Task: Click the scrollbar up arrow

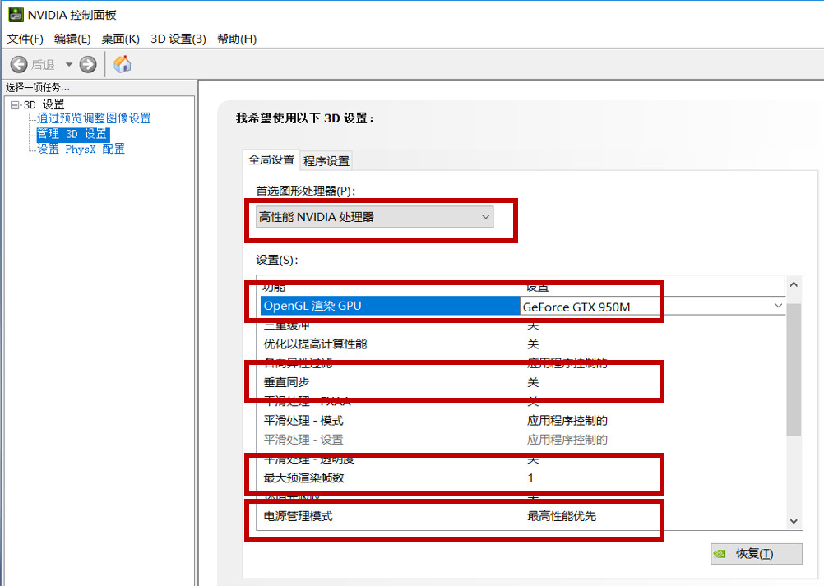Action: click(793, 284)
